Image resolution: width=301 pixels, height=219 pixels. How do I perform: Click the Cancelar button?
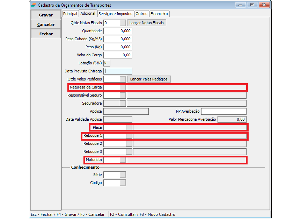pyautogui.click(x=46, y=24)
